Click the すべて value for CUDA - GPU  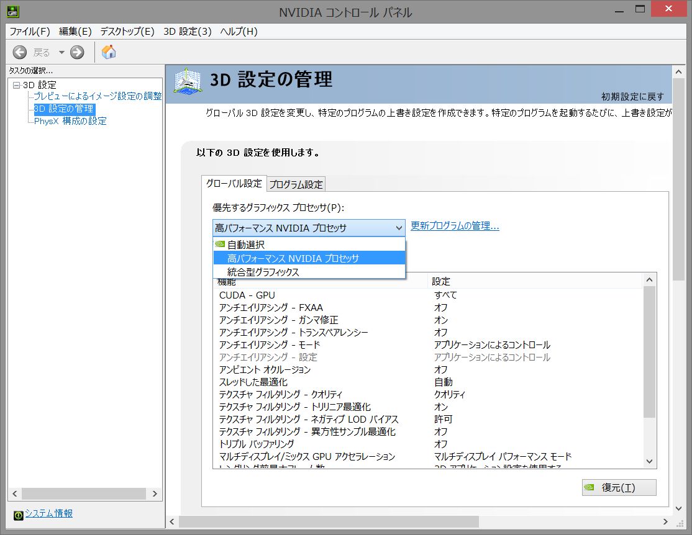tap(445, 295)
